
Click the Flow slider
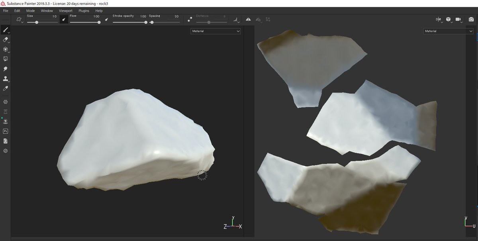tap(85, 22)
